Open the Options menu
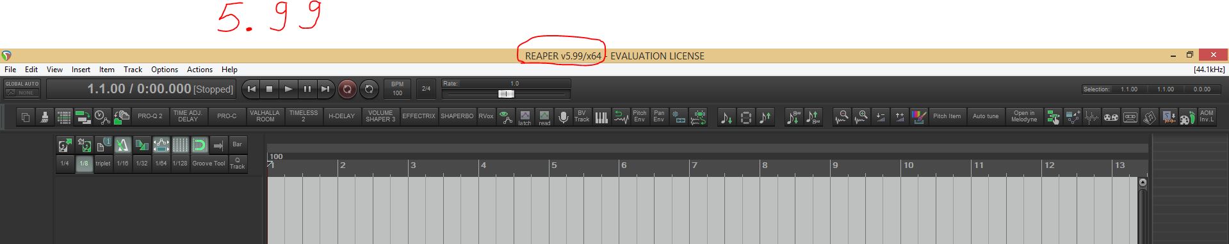 point(165,70)
